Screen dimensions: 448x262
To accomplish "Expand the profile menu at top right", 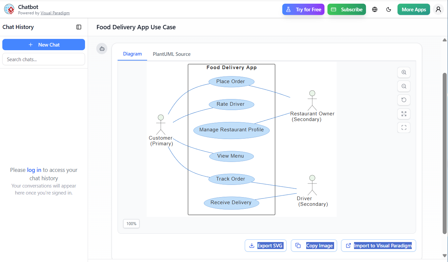I will 438,9.
